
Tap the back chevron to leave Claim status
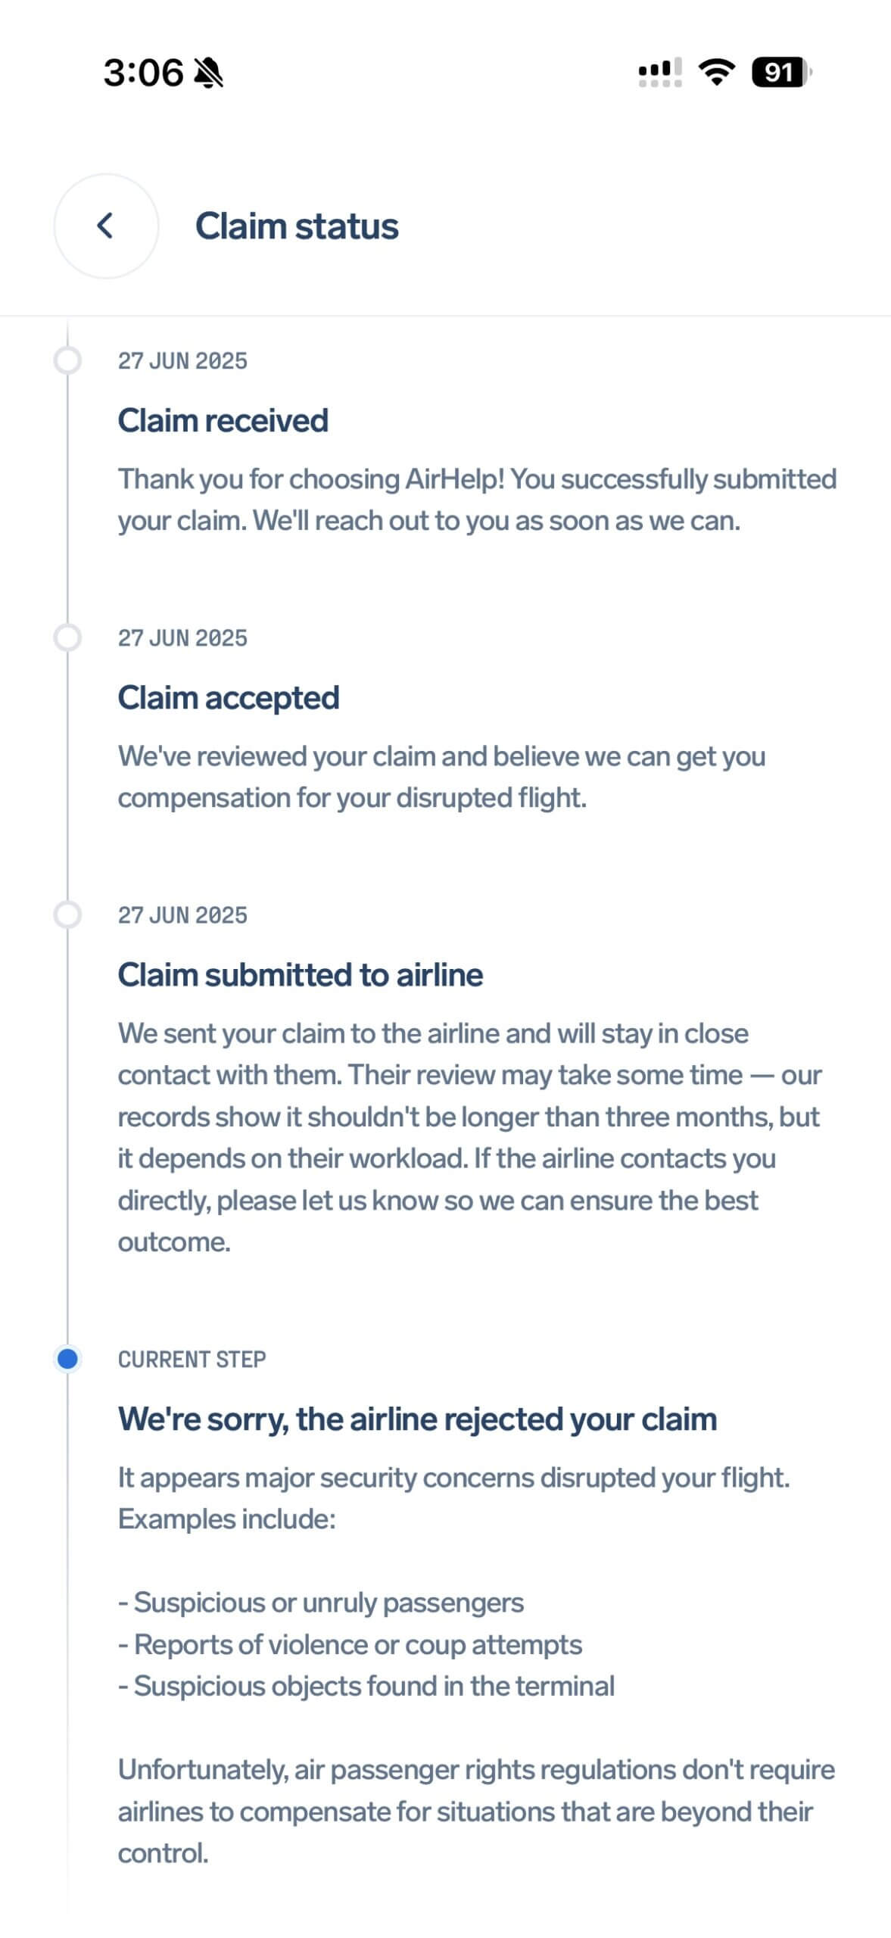click(x=106, y=225)
